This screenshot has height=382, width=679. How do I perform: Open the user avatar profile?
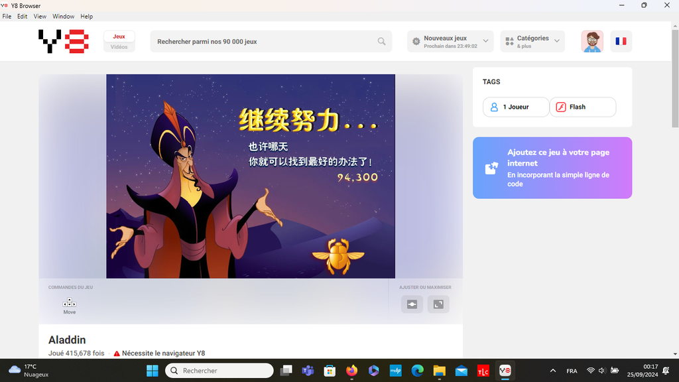coord(592,42)
